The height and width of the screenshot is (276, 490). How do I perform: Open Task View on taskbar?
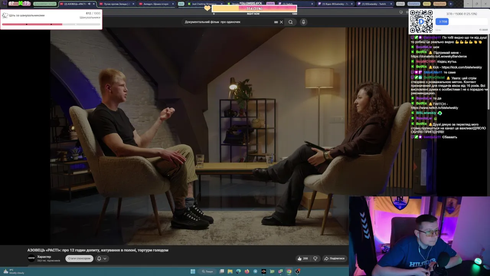(x=222, y=271)
